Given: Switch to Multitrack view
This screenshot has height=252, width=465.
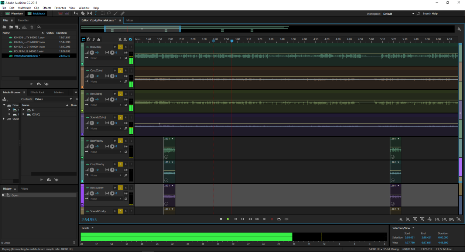Looking at the screenshot, I should point(37,14).
